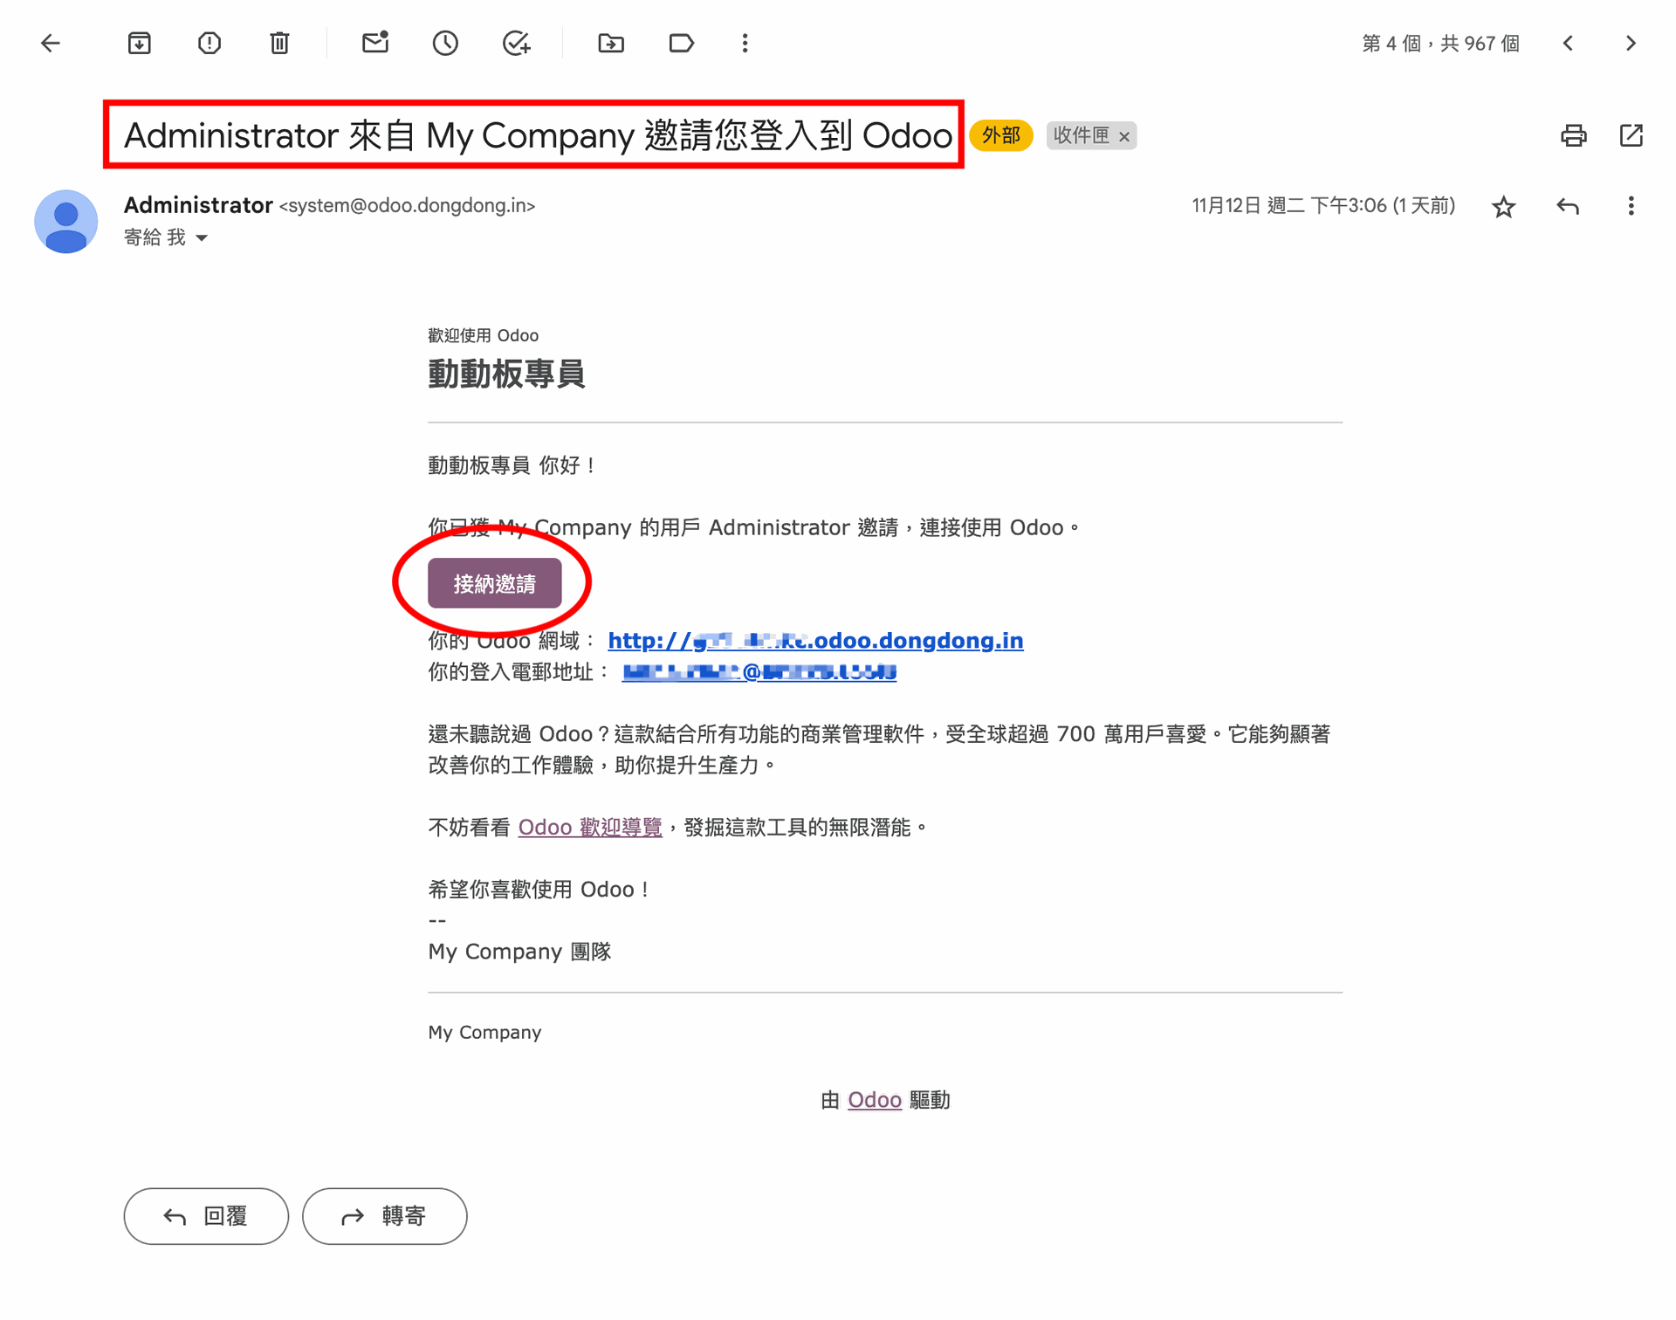The height and width of the screenshot is (1320, 1676).
Task: Open the odoo.dongdong.in domain link
Action: (x=815, y=640)
